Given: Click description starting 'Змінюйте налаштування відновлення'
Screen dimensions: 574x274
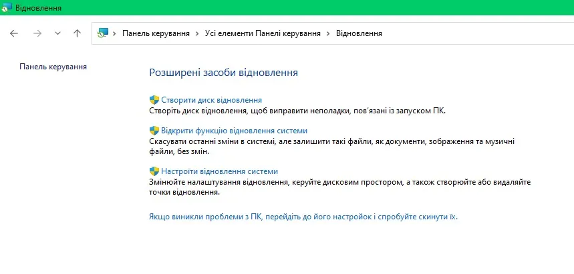Looking at the screenshot, I should [x=340, y=187].
